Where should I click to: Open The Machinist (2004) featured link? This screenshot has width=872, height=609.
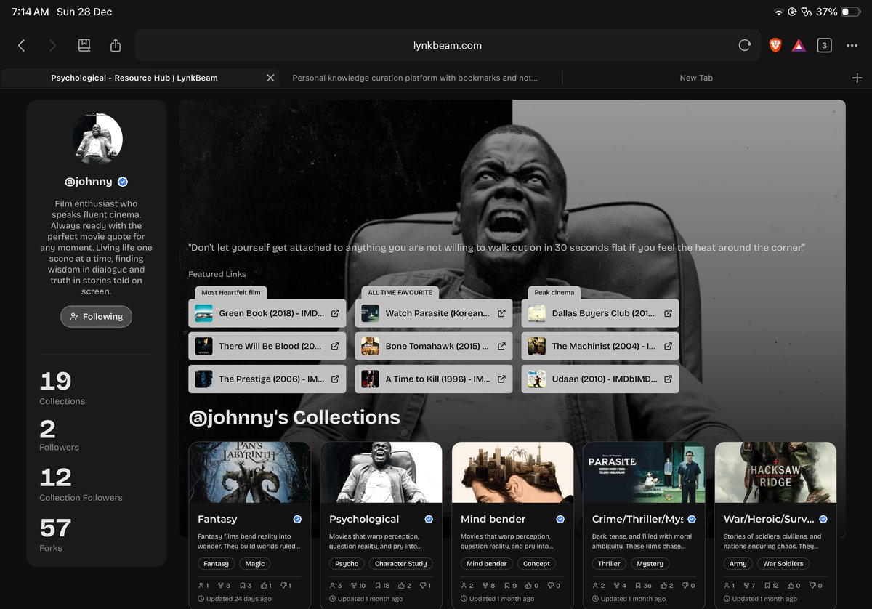pyautogui.click(x=599, y=346)
